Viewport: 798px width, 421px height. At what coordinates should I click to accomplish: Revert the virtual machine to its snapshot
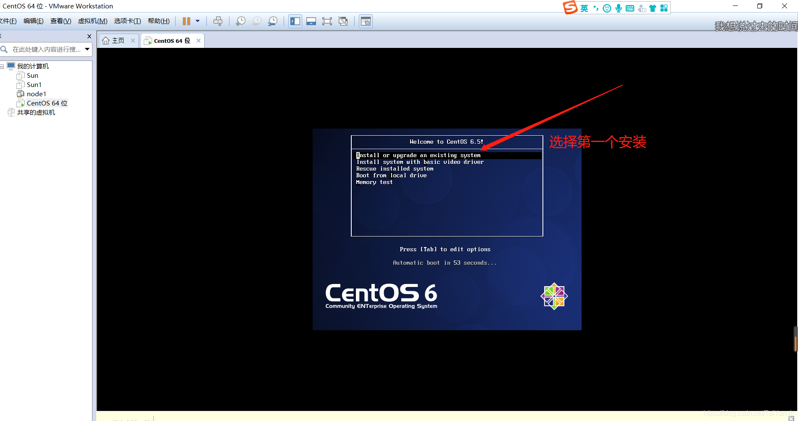pos(257,21)
